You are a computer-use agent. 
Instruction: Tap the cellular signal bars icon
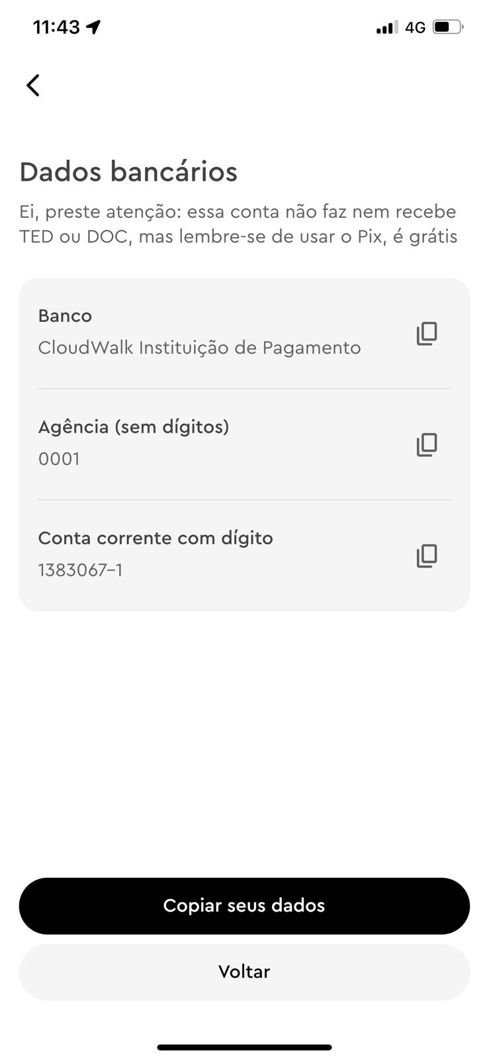coord(386,27)
